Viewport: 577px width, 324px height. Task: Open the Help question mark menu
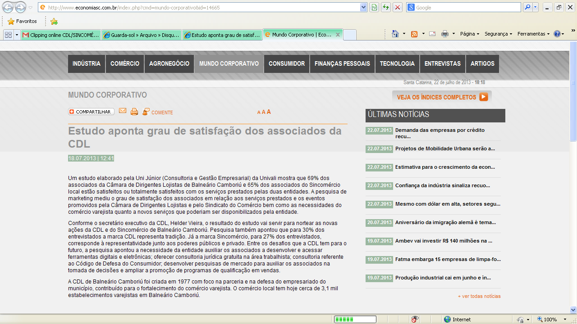tap(559, 34)
